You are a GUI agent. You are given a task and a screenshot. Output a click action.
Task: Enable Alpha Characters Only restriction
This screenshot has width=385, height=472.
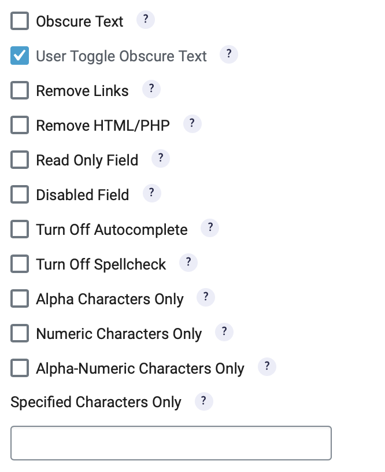(19, 298)
